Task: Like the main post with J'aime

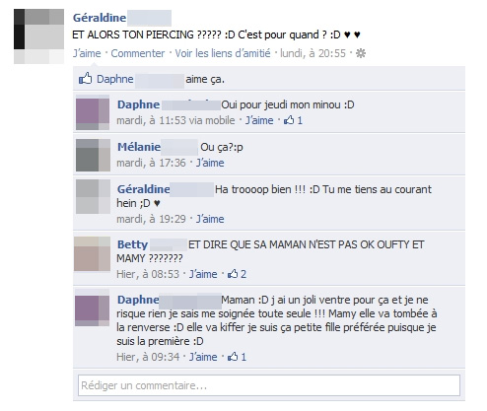Action: point(87,53)
